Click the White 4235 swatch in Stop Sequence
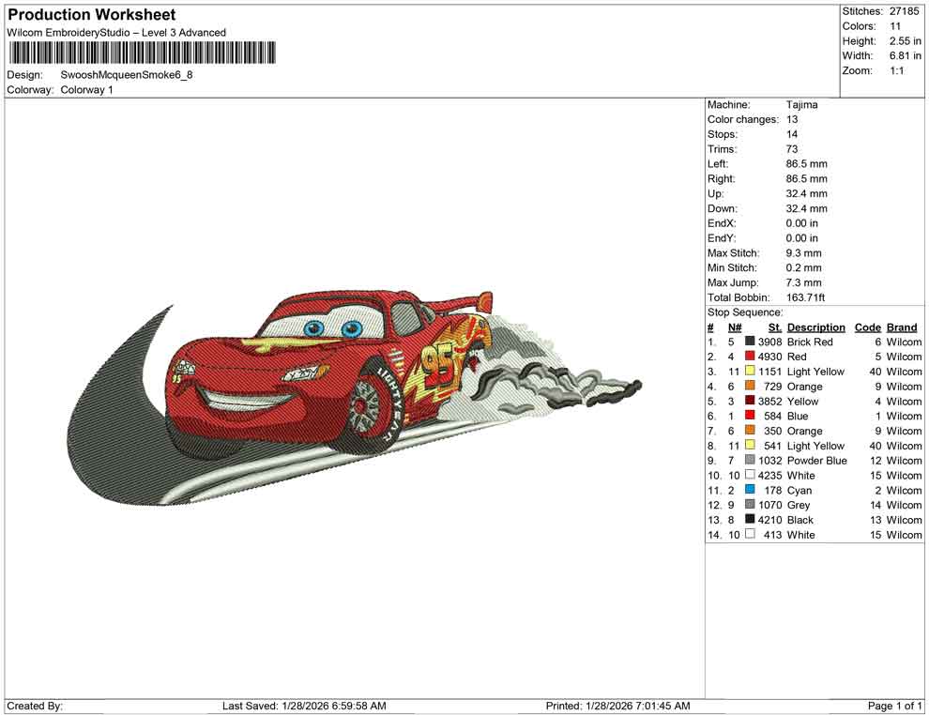 point(749,476)
